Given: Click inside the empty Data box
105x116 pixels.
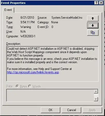Looking at the screenshot, I should 50,95.
